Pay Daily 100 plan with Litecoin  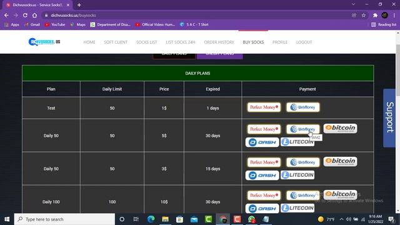[297, 208]
